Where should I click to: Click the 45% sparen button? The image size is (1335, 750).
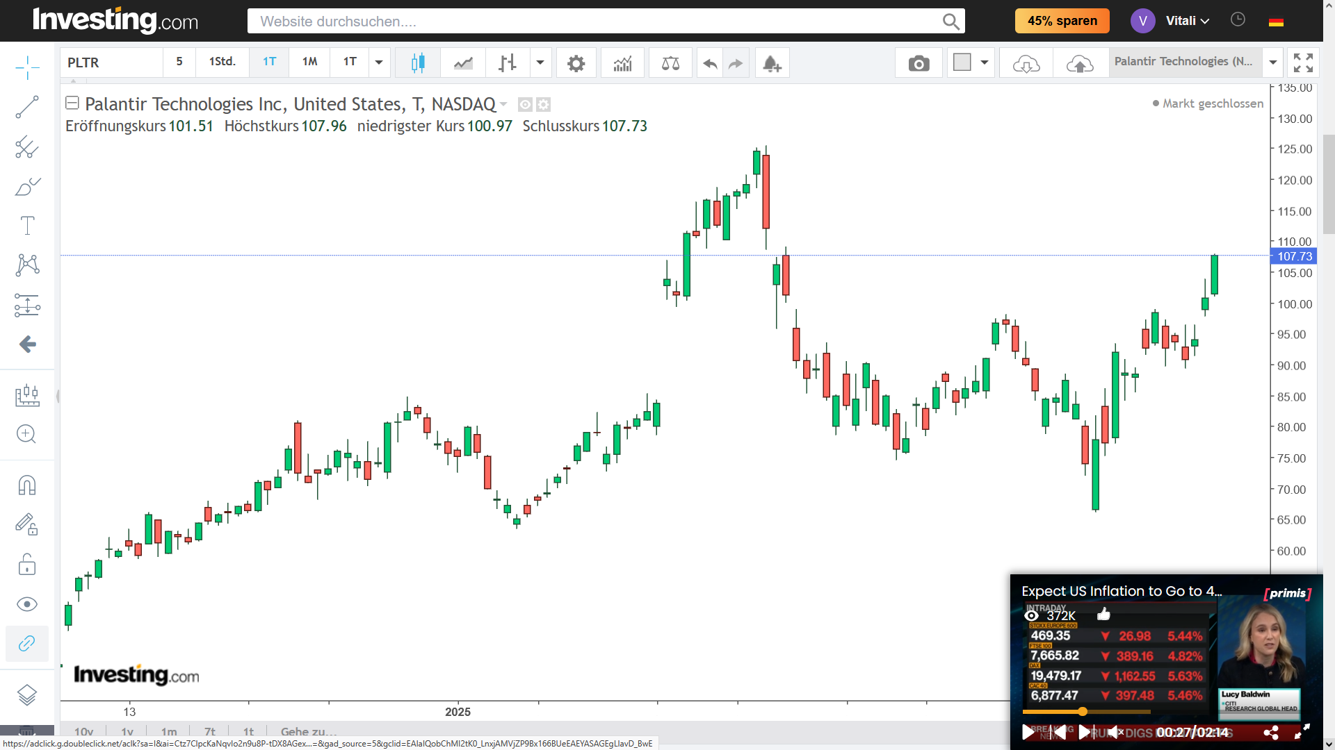1062,21
